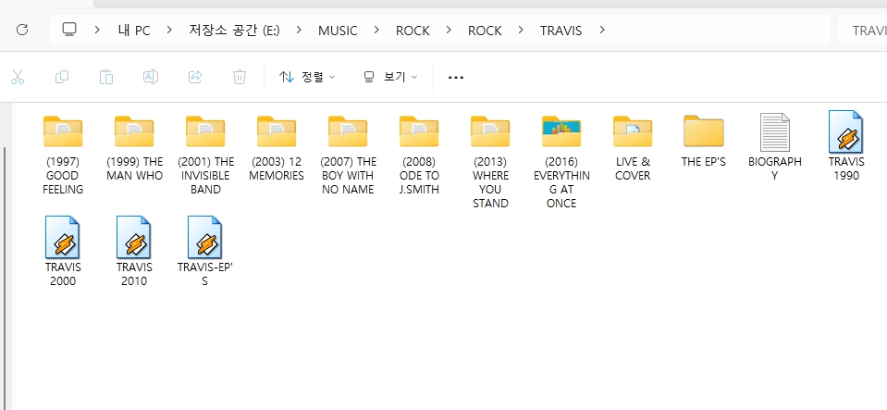Expand chevron after 저장소 공간 (E:)
Image resolution: width=887 pixels, height=410 pixels.
[299, 30]
